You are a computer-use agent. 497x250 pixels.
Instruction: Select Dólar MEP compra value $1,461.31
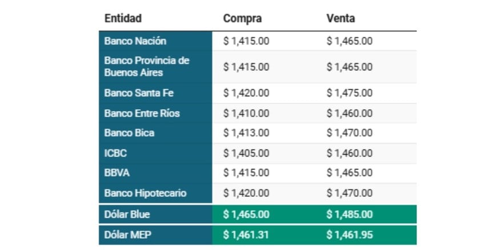[246, 235]
